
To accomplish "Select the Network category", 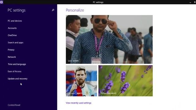I will pyautogui.click(x=12, y=57).
